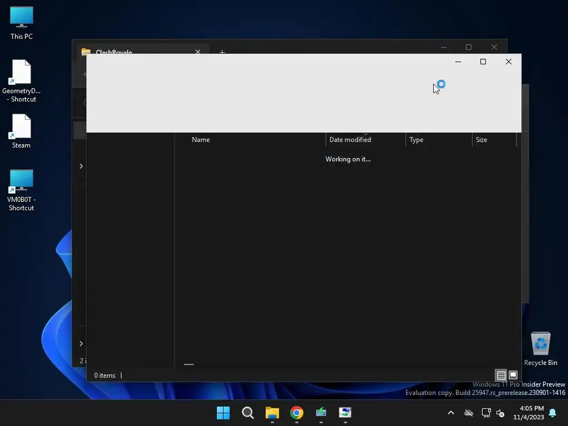Close the front Explorer window

[509, 62]
